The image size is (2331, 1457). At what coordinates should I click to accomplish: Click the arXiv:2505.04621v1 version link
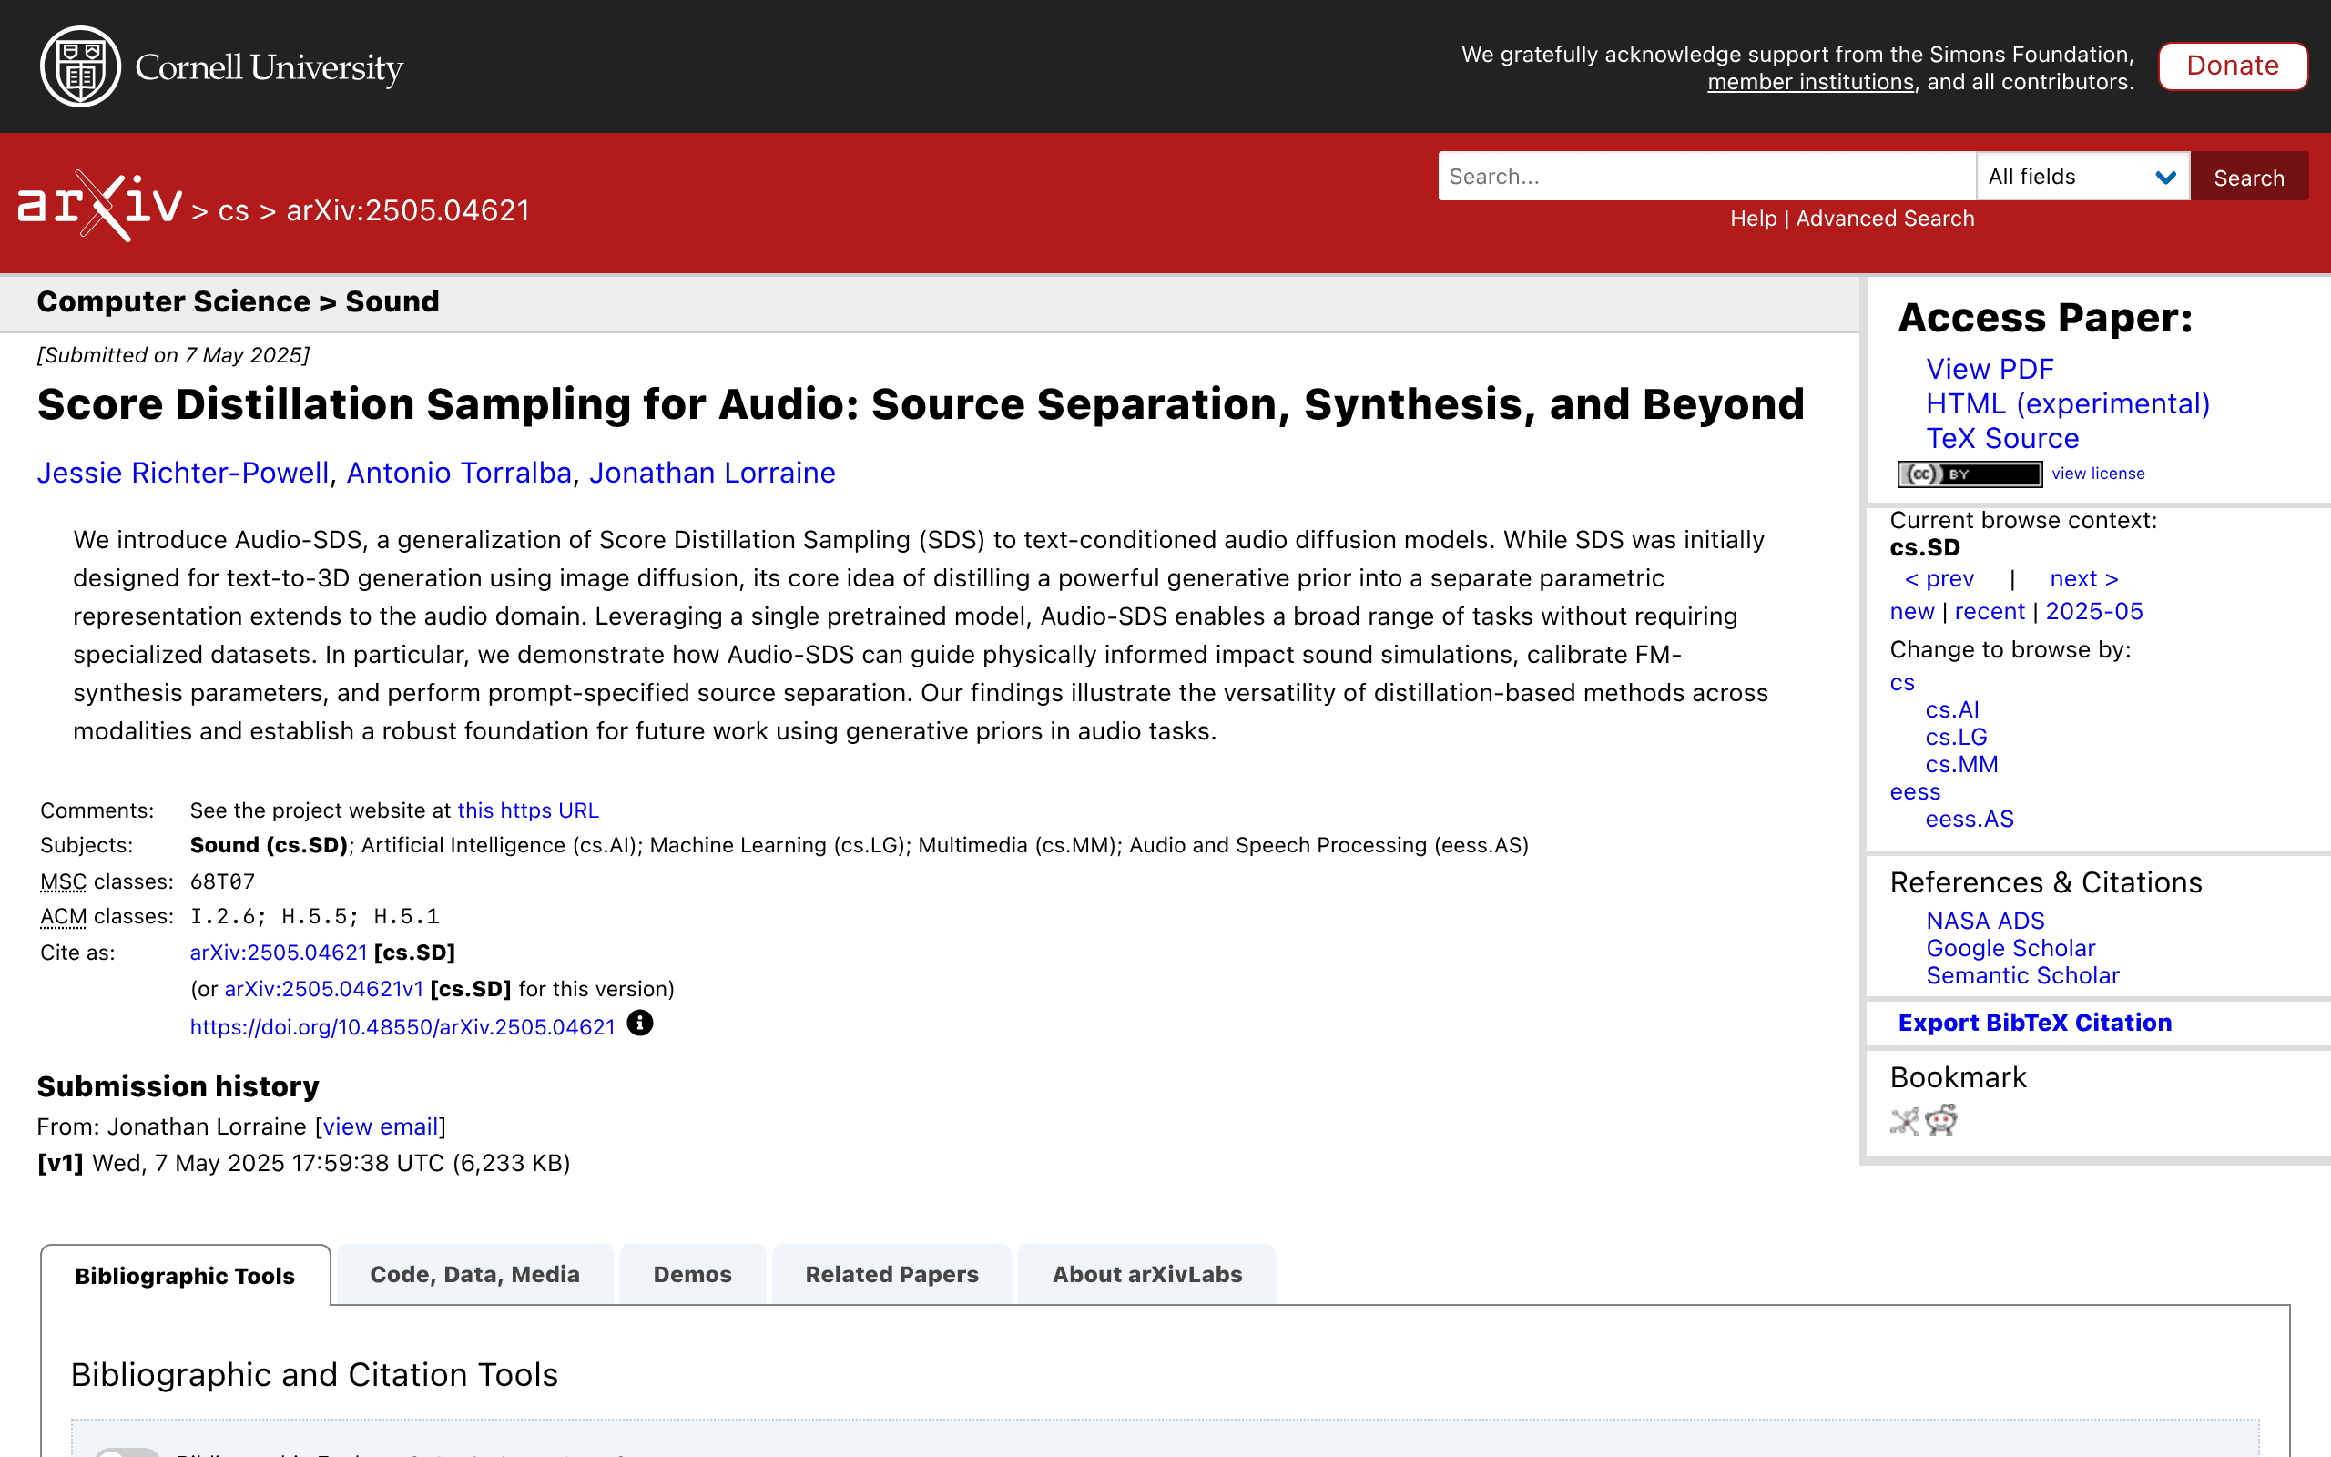[323, 990]
